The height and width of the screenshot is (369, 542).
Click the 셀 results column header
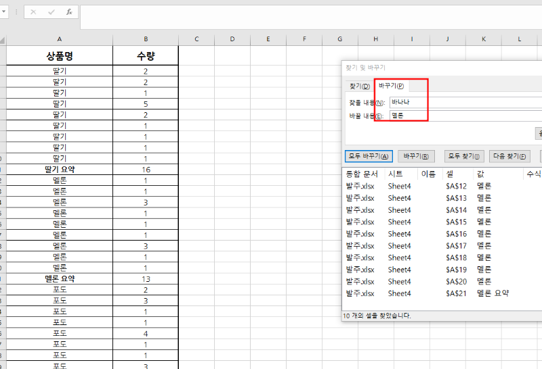coord(458,174)
